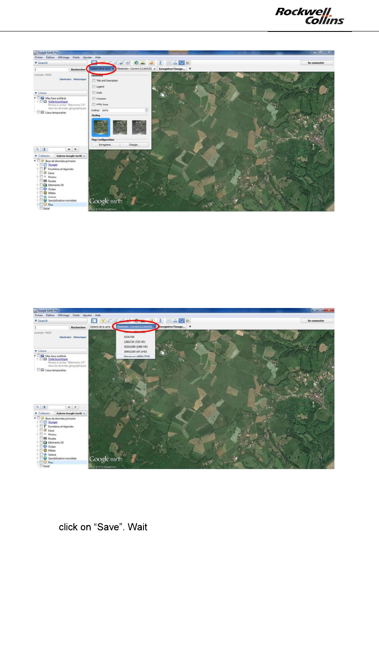
Task: Click the Save Image toolbar icon in the Options panel screenshot
Action: 181,62
